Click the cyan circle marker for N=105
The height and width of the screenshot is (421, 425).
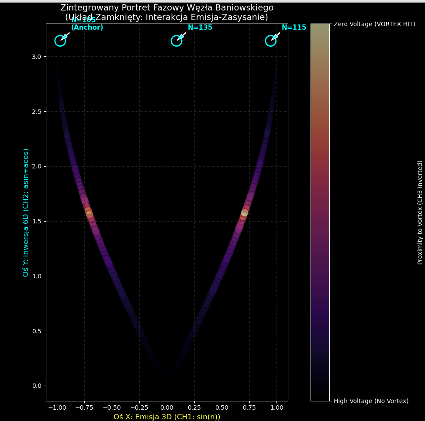[x=60, y=41]
